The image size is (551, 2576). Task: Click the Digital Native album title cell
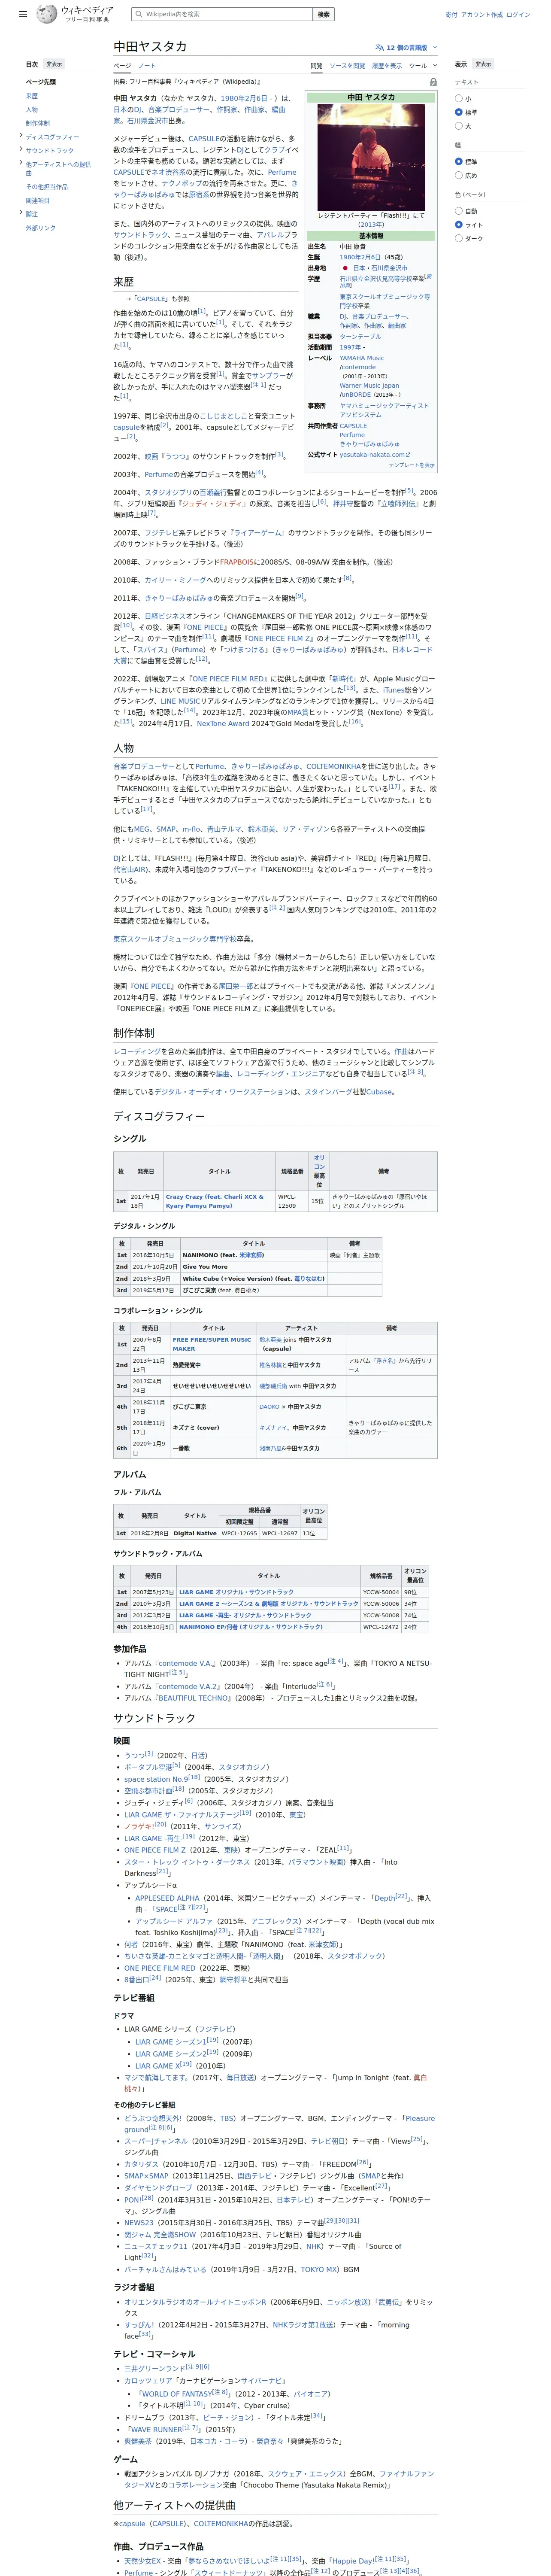click(195, 1533)
